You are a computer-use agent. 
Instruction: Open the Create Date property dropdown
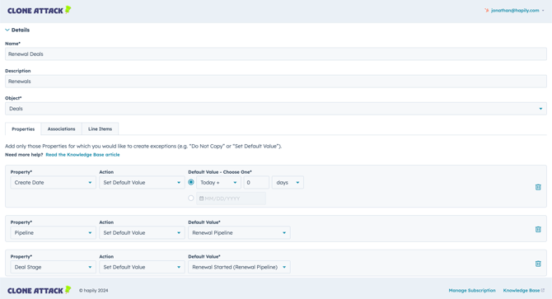(54, 183)
